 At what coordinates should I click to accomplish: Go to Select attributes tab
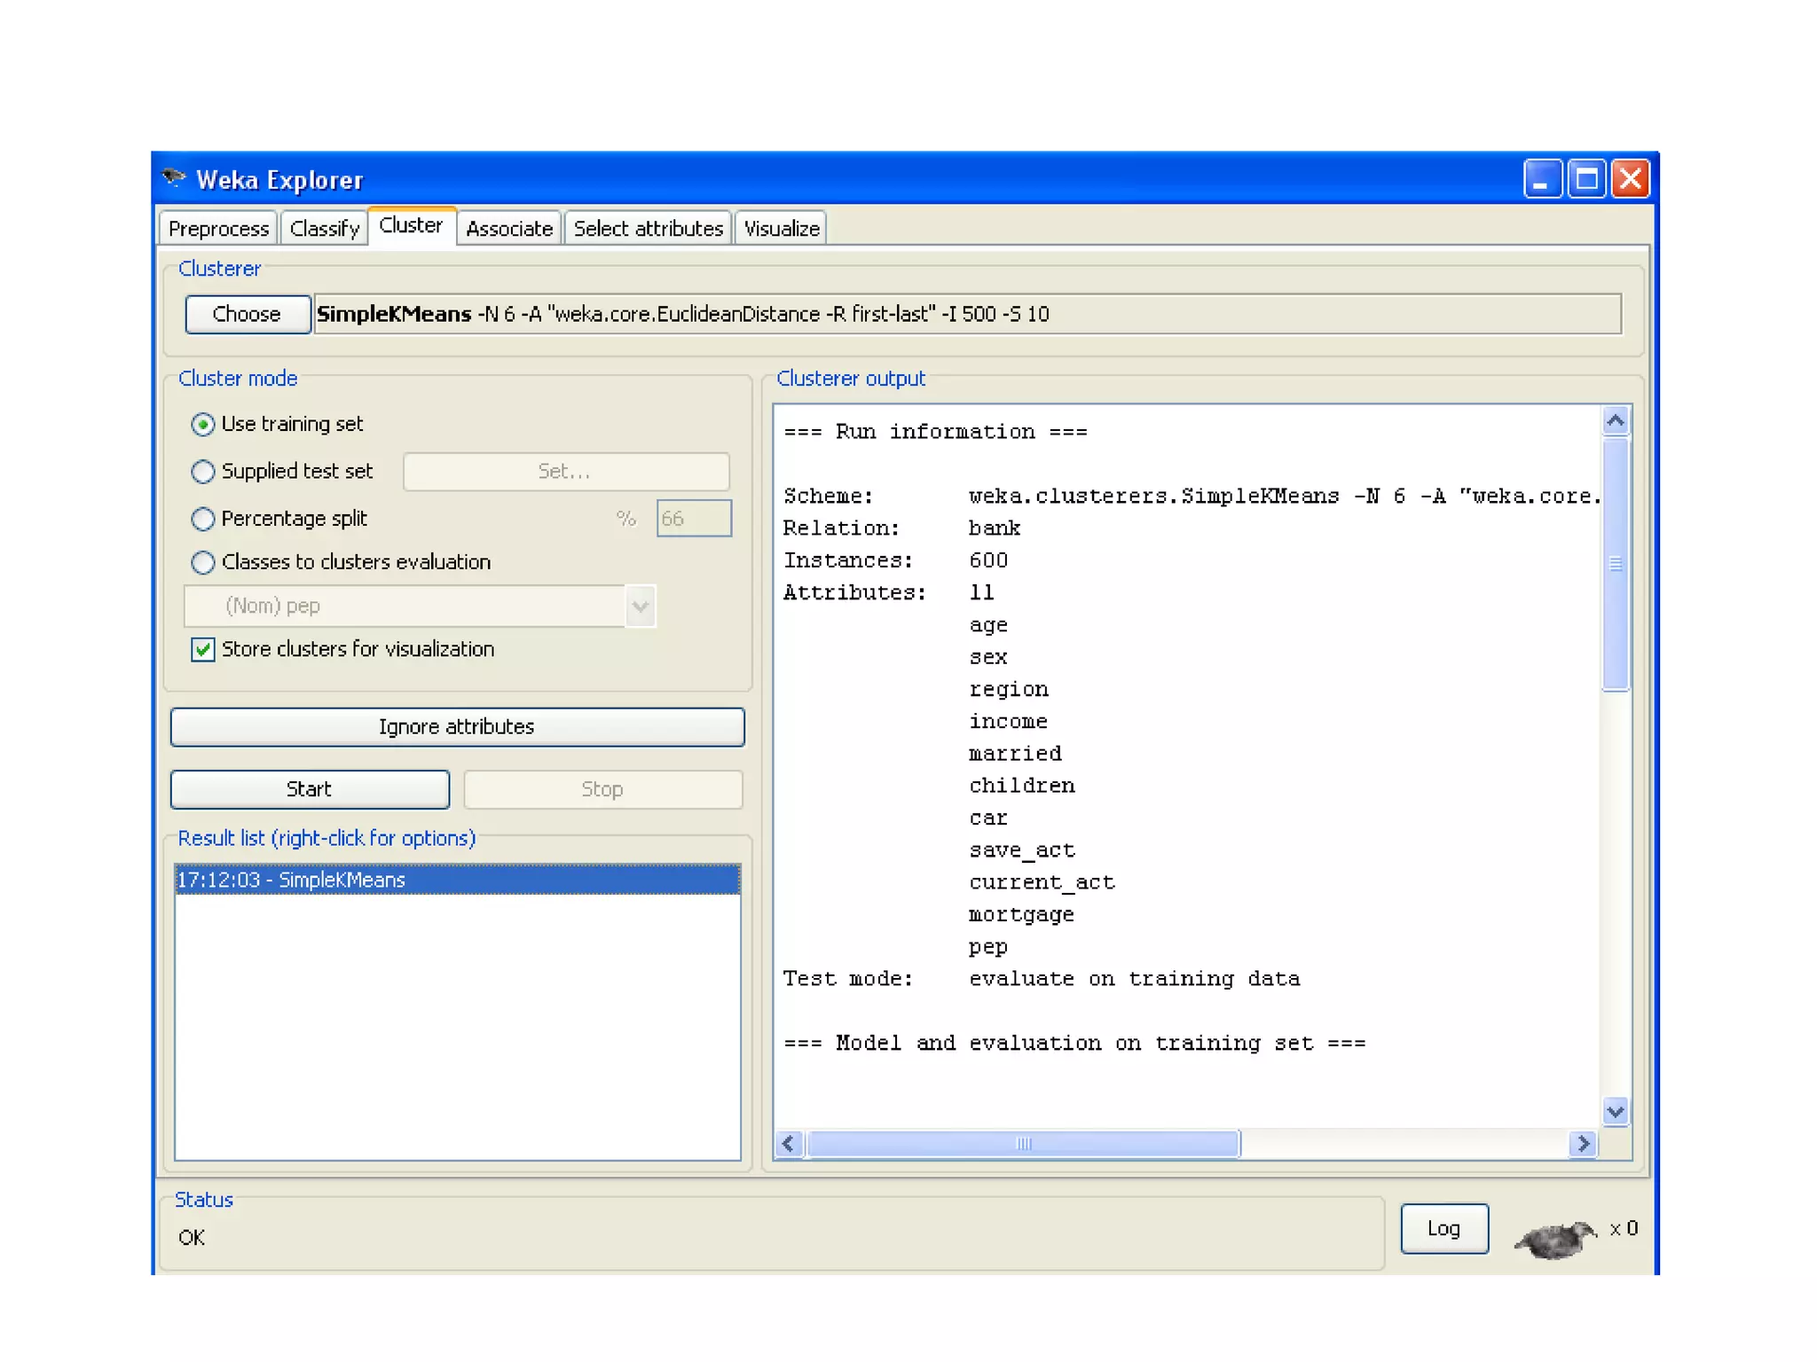click(x=648, y=229)
